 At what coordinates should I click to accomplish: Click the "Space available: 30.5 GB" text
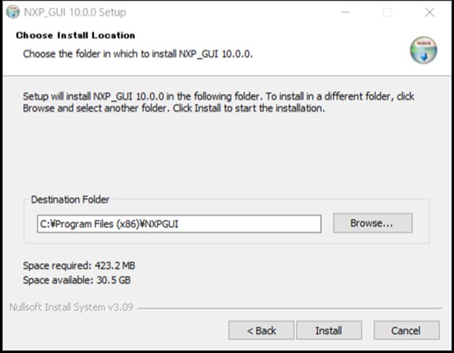tap(77, 280)
